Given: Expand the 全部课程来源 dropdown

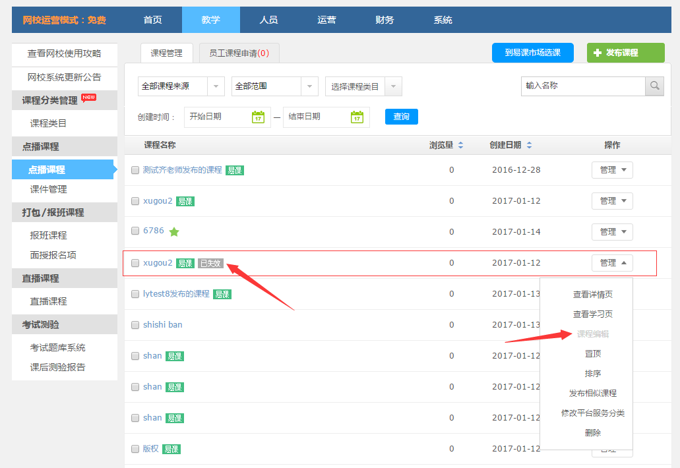Looking at the screenshot, I should coord(181,86).
